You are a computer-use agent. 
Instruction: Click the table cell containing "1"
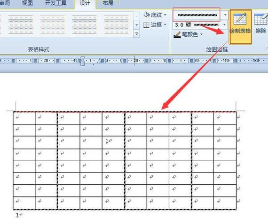(113, 142)
